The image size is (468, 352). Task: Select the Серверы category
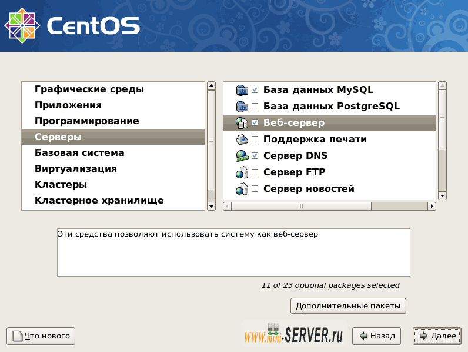[x=113, y=137]
